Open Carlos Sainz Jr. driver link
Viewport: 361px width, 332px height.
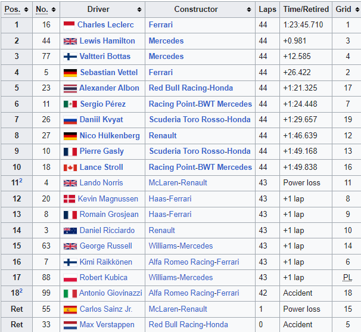[106, 309]
